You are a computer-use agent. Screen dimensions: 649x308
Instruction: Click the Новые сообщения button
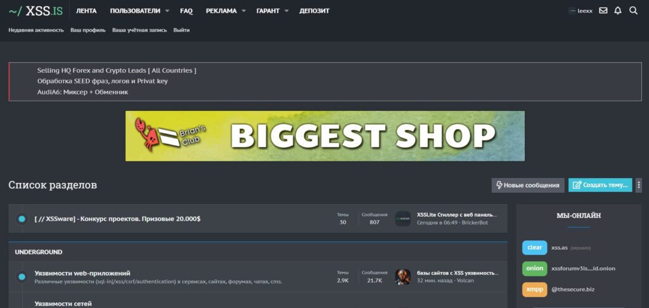coord(528,185)
